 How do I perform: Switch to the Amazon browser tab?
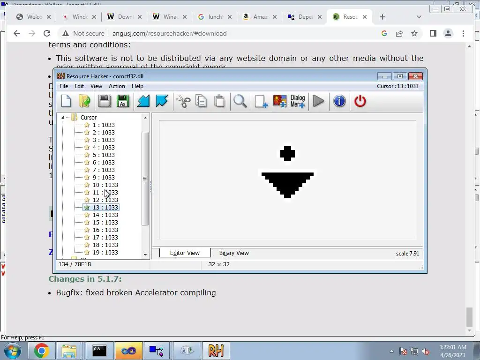coord(259,17)
